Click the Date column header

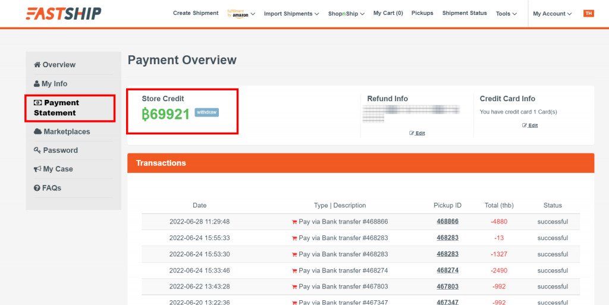point(200,205)
